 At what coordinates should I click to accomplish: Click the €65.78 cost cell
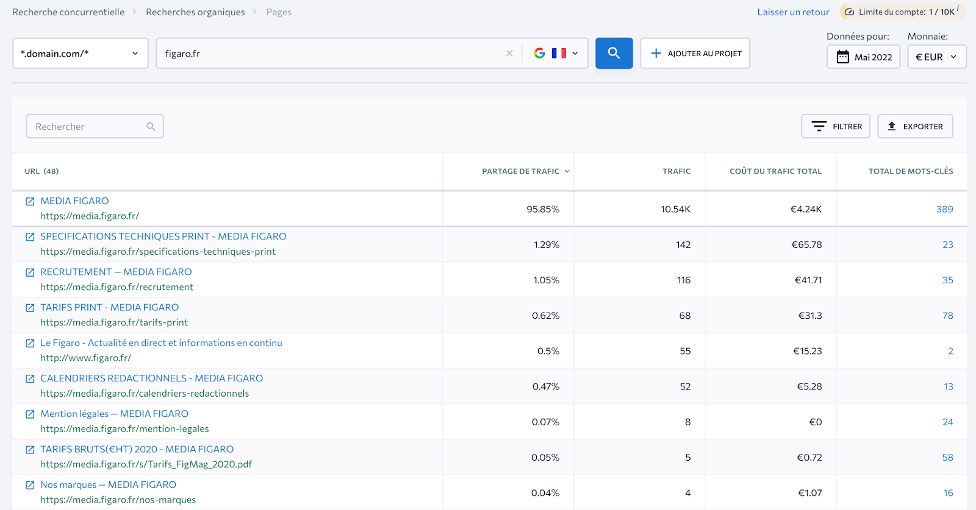click(x=806, y=244)
